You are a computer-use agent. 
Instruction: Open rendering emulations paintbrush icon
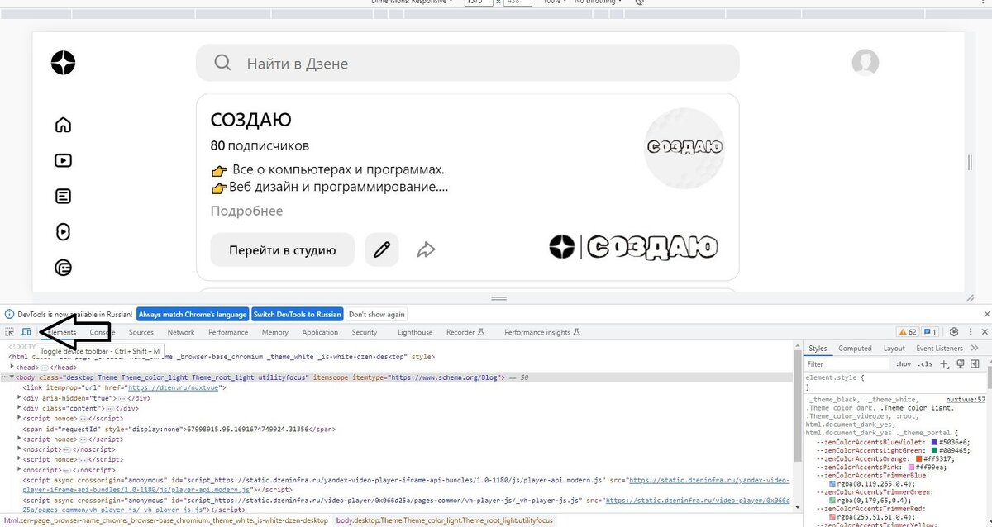961,364
